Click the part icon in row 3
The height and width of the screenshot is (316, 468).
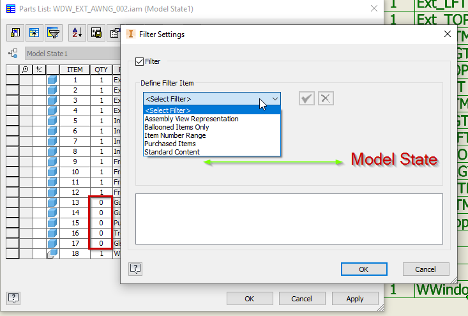[52, 100]
